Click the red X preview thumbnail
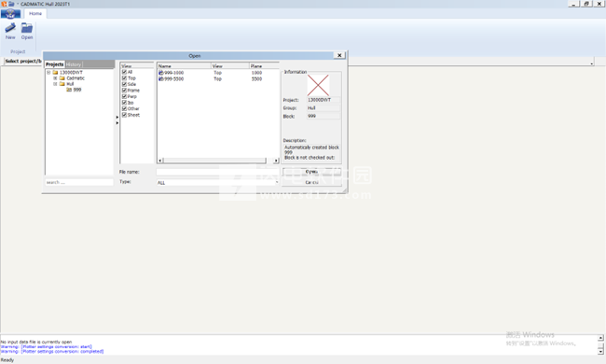Viewport: 606px width, 364px height. tap(318, 85)
